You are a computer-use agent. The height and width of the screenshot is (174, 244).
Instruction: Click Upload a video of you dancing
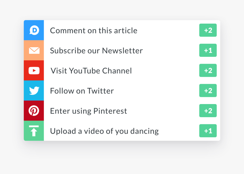[104, 131]
